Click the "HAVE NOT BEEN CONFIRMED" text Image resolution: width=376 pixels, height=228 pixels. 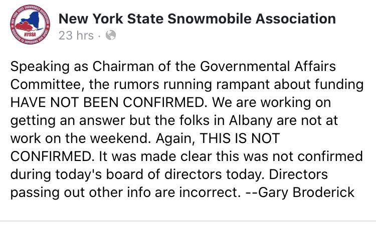point(108,102)
